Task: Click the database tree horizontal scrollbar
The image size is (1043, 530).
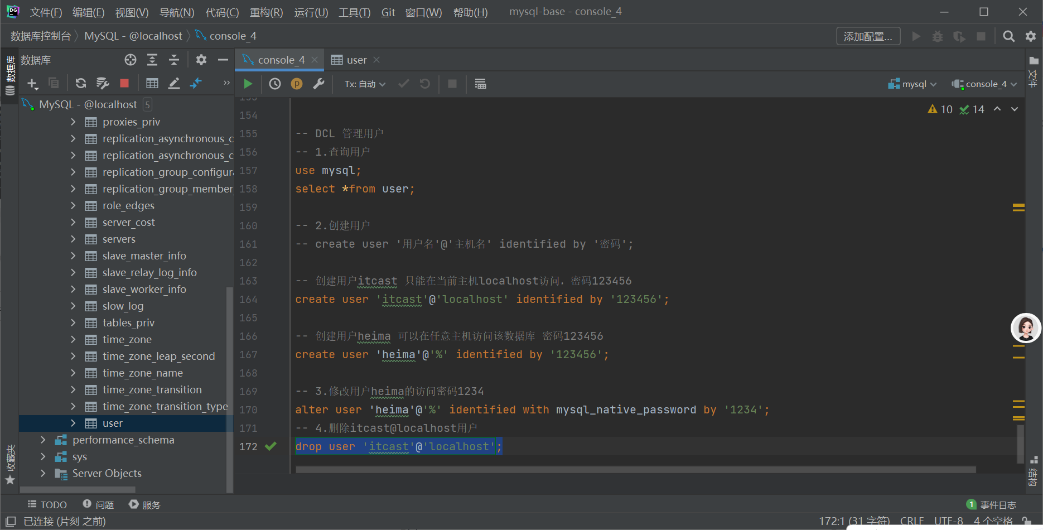Action: (78, 489)
